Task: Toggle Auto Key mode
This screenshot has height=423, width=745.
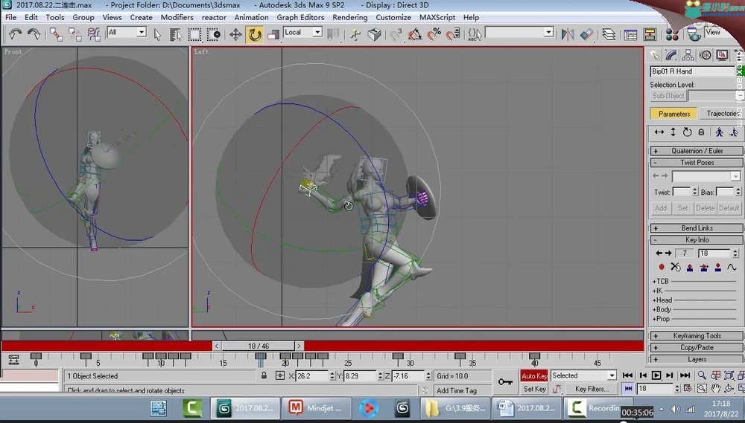Action: [534, 376]
